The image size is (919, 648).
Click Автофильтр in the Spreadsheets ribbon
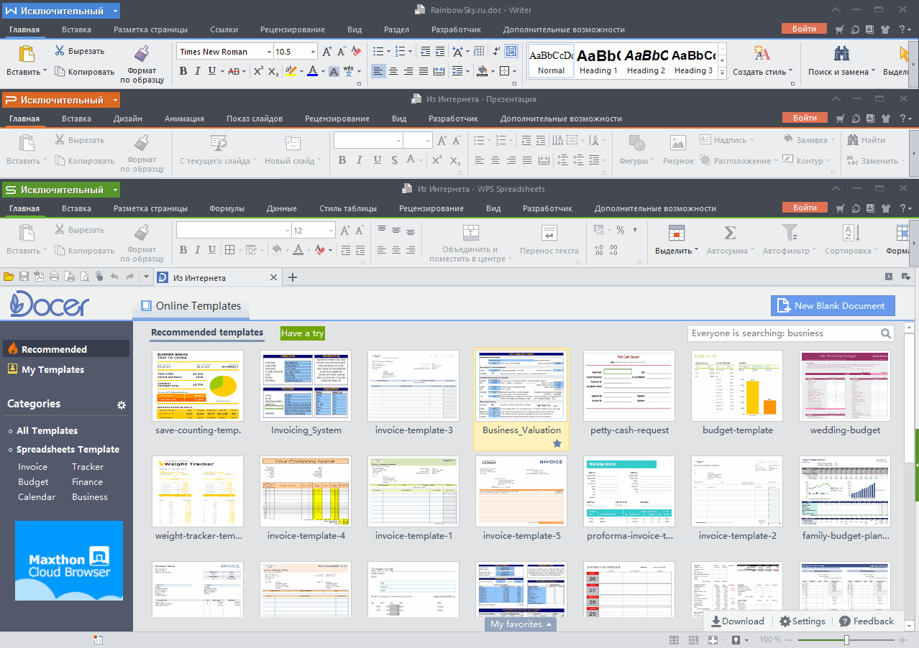[x=790, y=241]
